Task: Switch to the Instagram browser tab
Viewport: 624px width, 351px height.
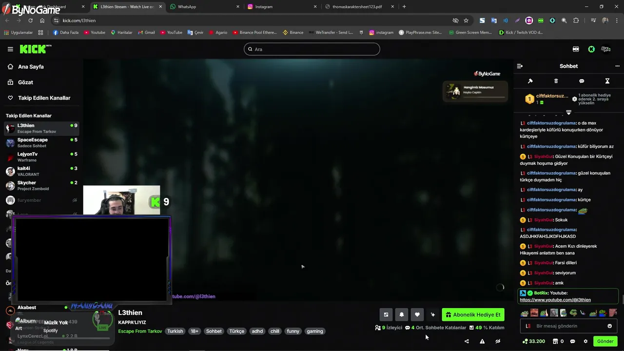Action: (281, 7)
